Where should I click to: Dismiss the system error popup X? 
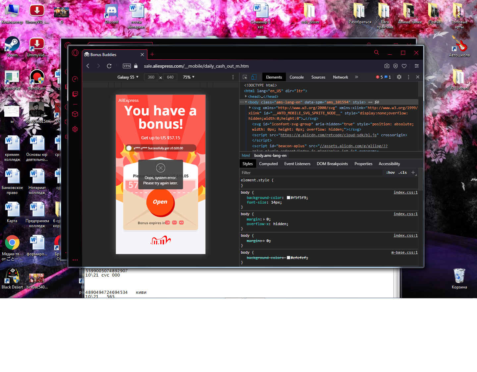point(161,168)
